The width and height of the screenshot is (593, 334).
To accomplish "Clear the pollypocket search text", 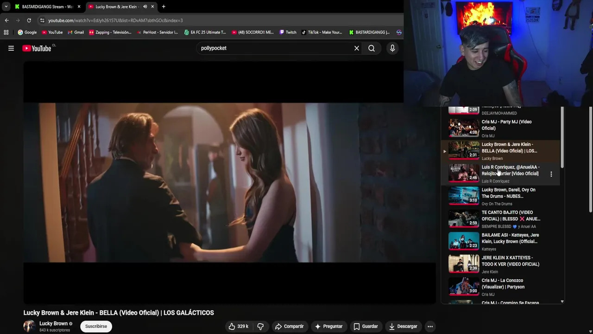I will (356, 48).
